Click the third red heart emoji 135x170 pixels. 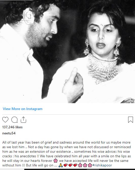point(75,165)
